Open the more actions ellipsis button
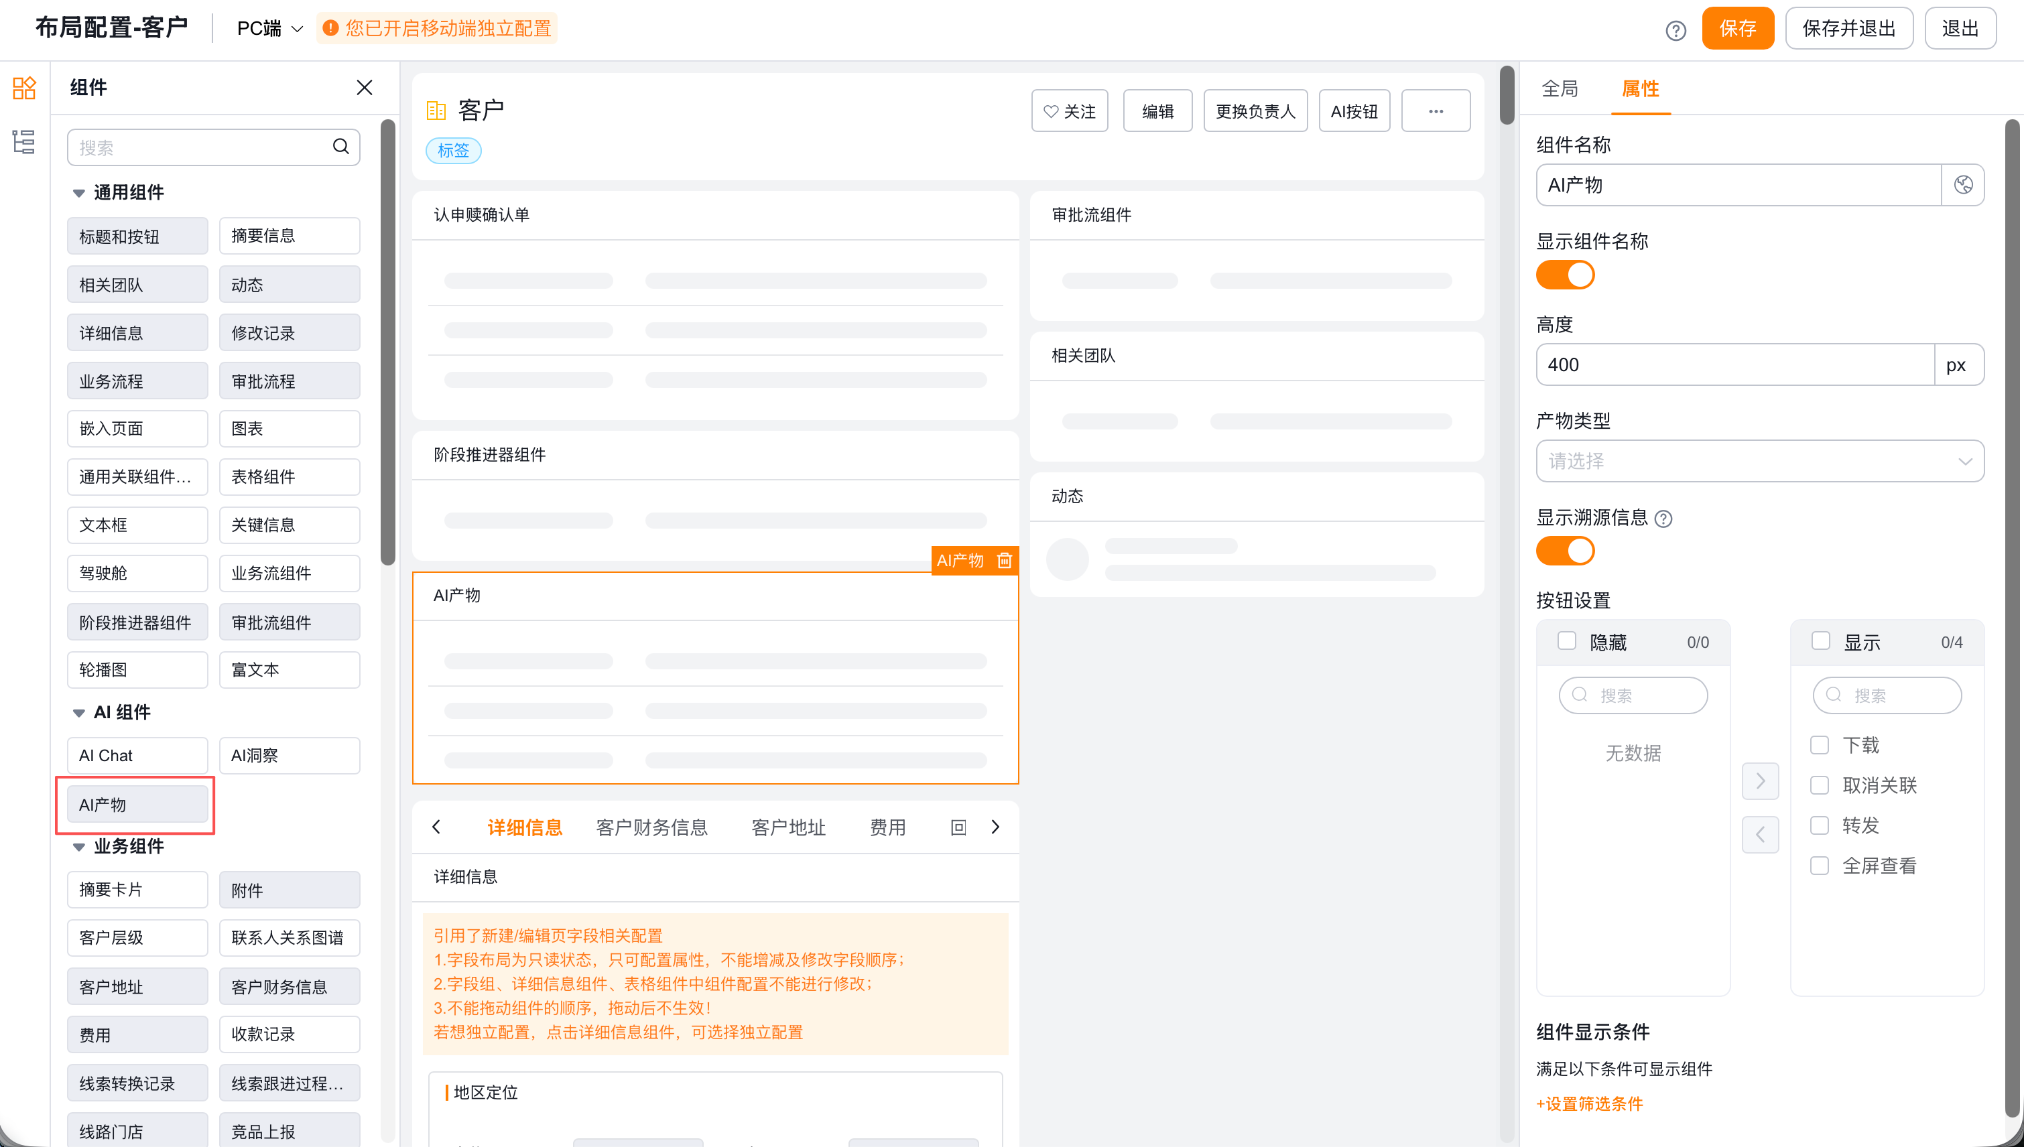This screenshot has height=1147, width=2024. click(1436, 111)
